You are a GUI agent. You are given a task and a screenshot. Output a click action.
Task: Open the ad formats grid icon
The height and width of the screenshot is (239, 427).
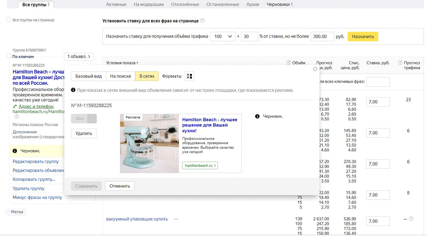coord(189,76)
